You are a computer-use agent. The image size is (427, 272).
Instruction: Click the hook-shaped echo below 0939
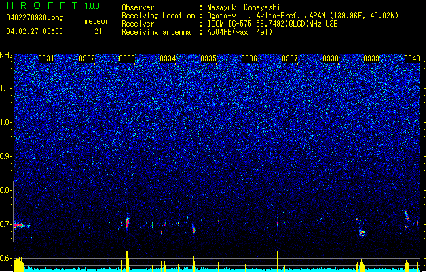click(361, 229)
